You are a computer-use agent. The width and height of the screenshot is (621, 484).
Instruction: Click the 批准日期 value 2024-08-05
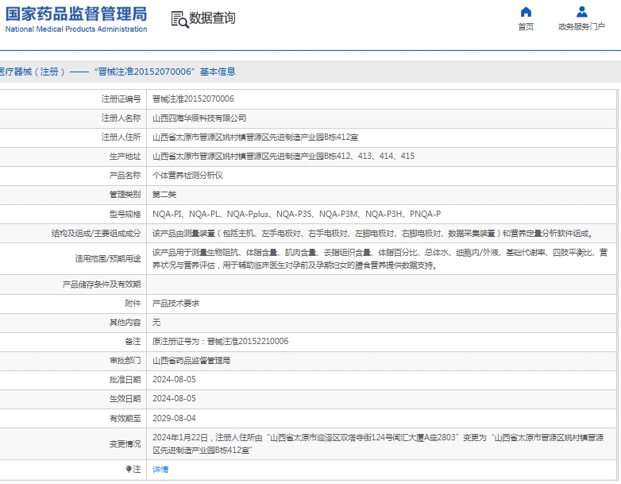pos(174,380)
